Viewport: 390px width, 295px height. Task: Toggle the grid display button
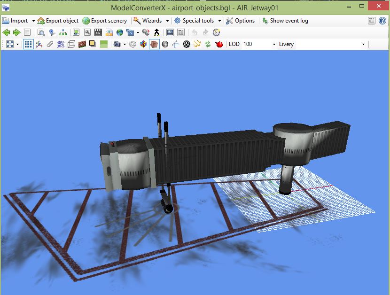[28, 44]
